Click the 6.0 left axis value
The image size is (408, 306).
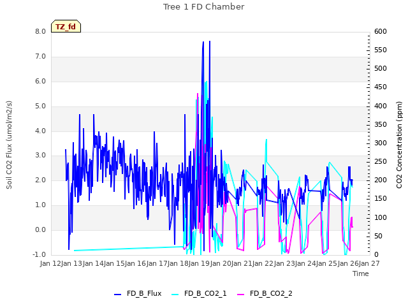40,81
